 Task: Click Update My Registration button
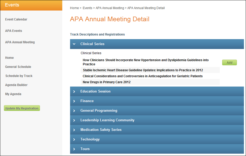point(22,108)
